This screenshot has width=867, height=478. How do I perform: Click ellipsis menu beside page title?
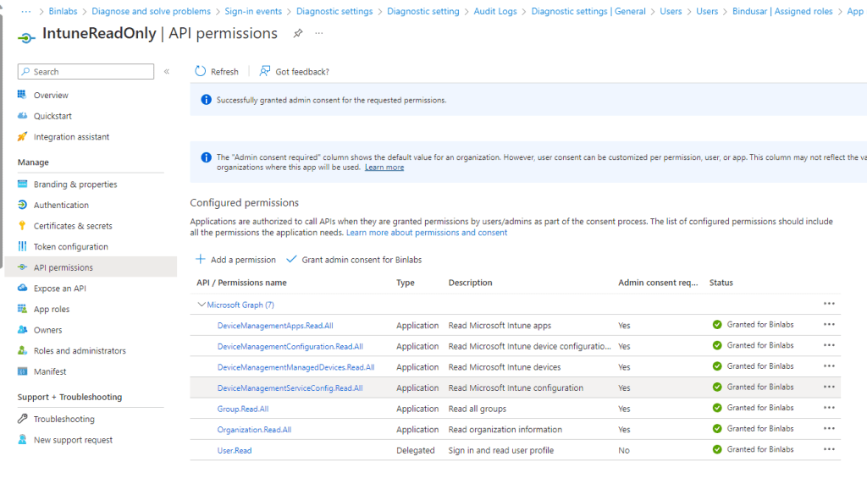click(319, 33)
